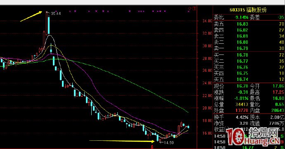Click the 24.00 price axis label
This screenshot has height=149, width=285.
pos(207,83)
